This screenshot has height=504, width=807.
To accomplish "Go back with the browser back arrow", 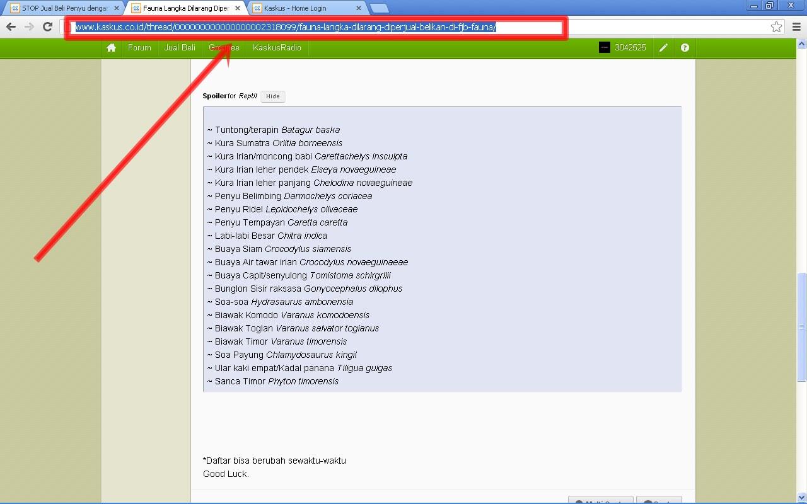I will tap(11, 26).
